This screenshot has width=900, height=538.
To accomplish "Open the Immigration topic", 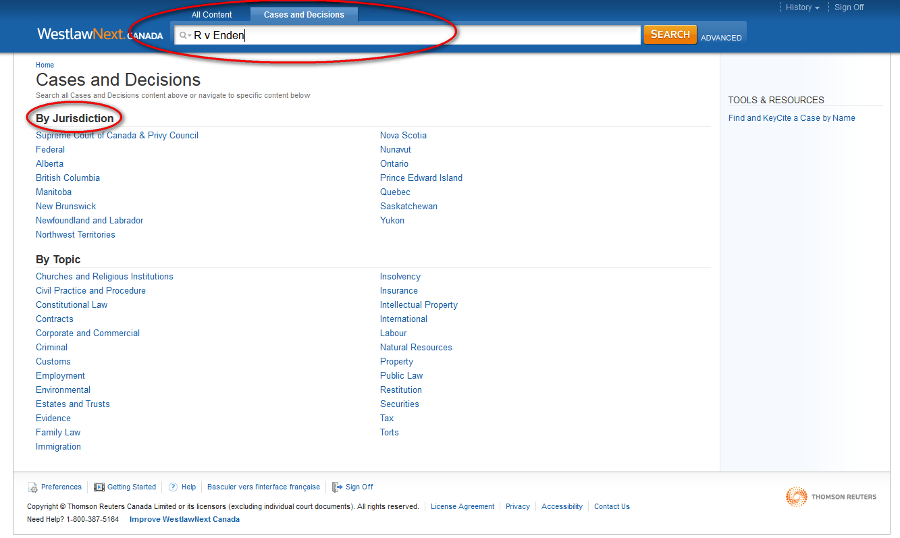I will pyautogui.click(x=58, y=446).
